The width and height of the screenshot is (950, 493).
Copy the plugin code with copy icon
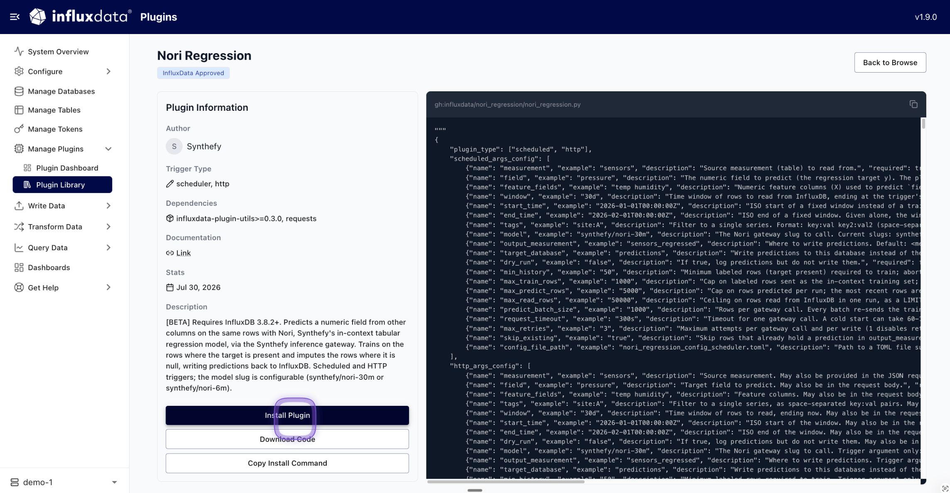click(913, 104)
